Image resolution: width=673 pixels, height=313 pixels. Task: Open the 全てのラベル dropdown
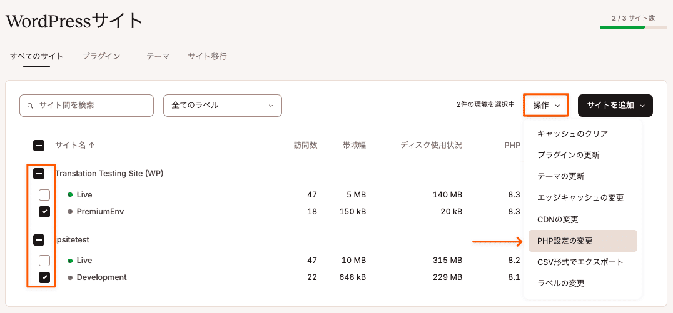coord(222,106)
